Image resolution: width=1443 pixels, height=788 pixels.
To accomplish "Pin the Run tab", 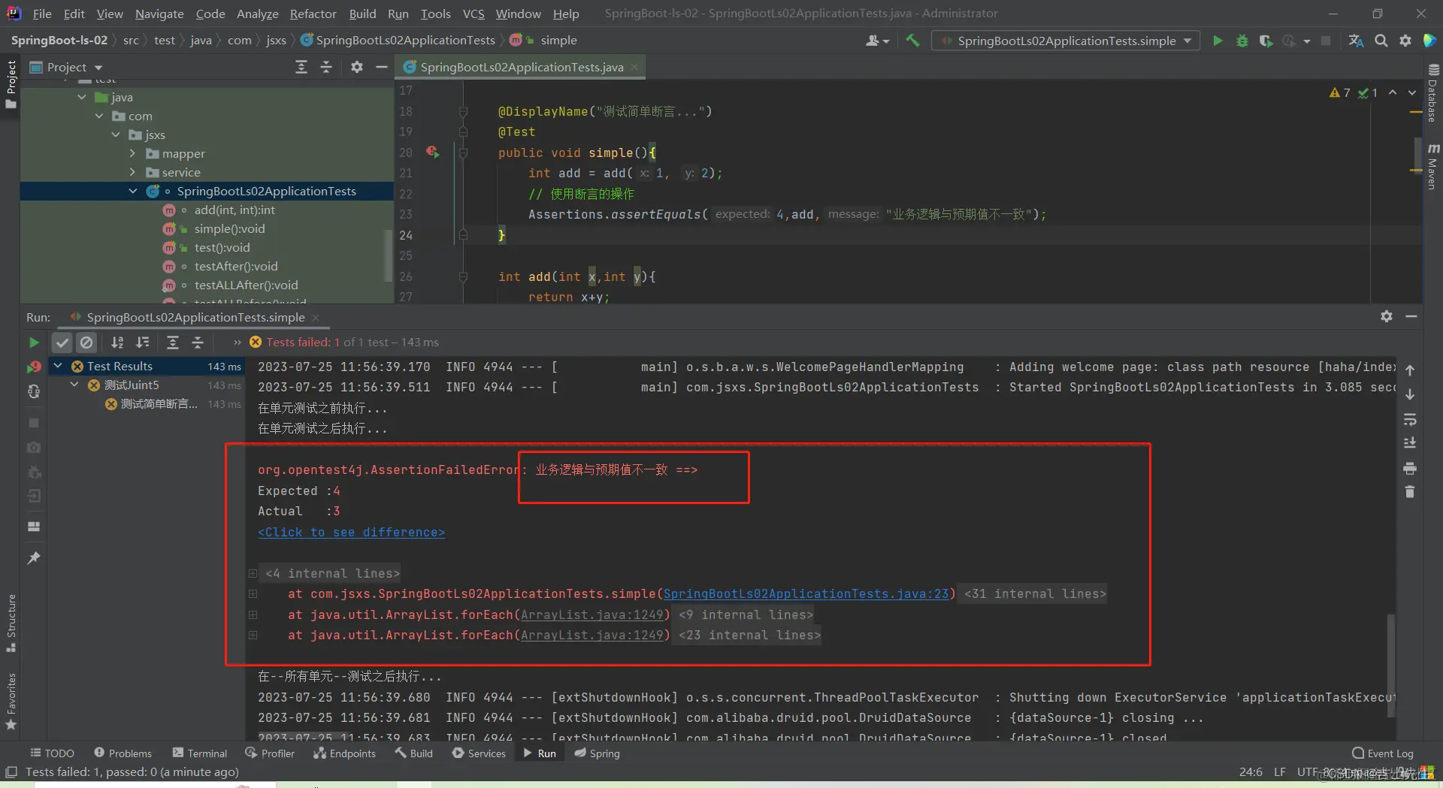I will (x=34, y=558).
